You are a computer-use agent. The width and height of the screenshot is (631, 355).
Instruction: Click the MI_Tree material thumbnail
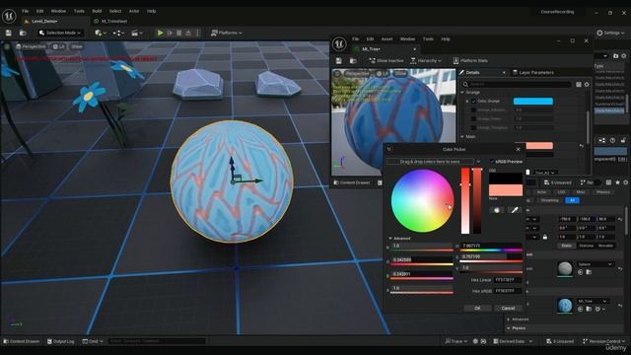[565, 306]
